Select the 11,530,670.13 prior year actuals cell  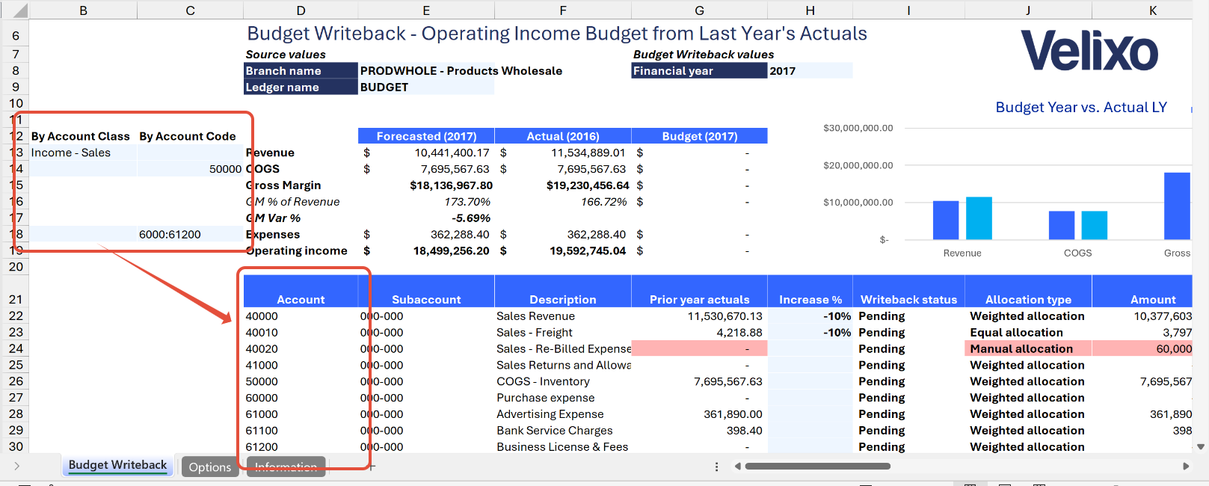[x=700, y=316]
